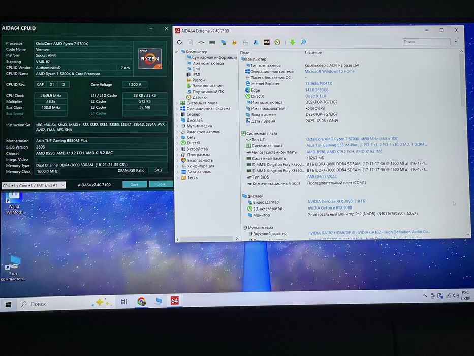
Task: Click the green download updates arrow icon
Action: pos(292,42)
